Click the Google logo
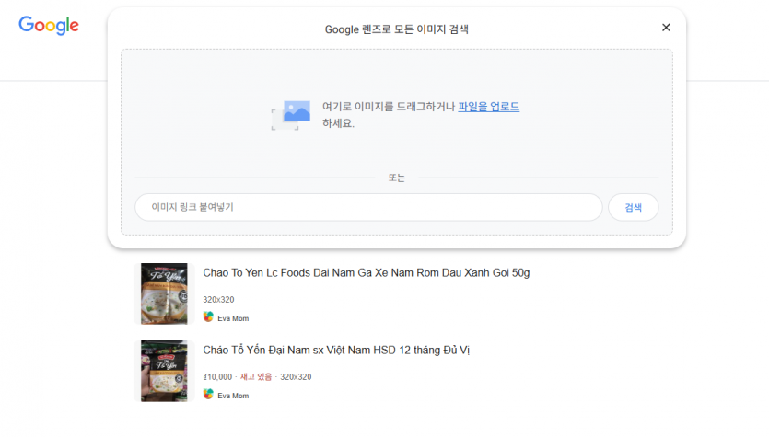 (x=49, y=26)
